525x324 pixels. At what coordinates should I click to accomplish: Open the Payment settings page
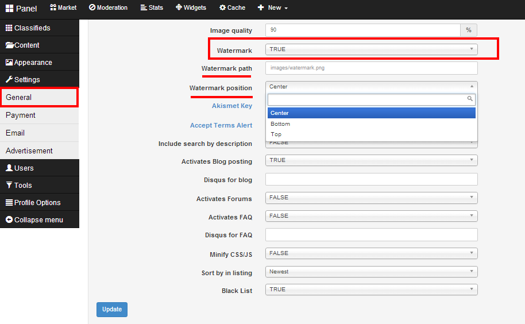21,115
